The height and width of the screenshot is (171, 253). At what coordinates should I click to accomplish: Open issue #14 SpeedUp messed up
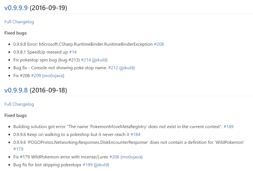[x=73, y=52]
